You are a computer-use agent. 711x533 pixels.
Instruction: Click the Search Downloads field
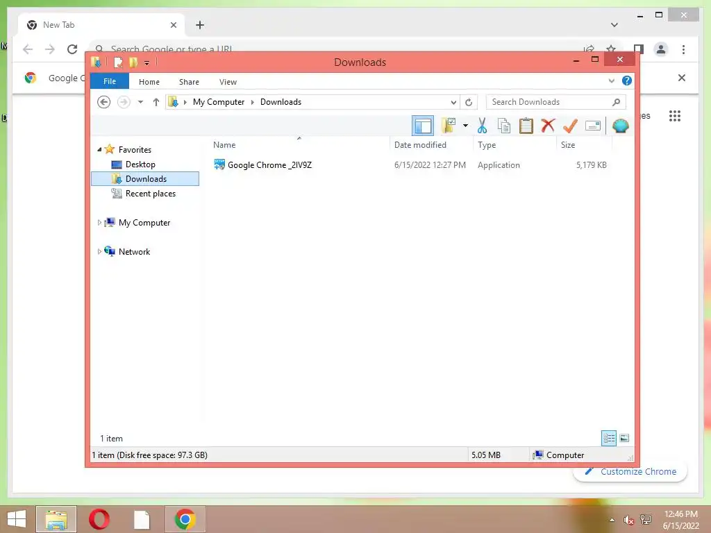tap(555, 102)
